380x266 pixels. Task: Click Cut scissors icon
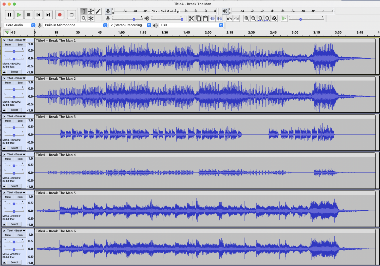191,18
